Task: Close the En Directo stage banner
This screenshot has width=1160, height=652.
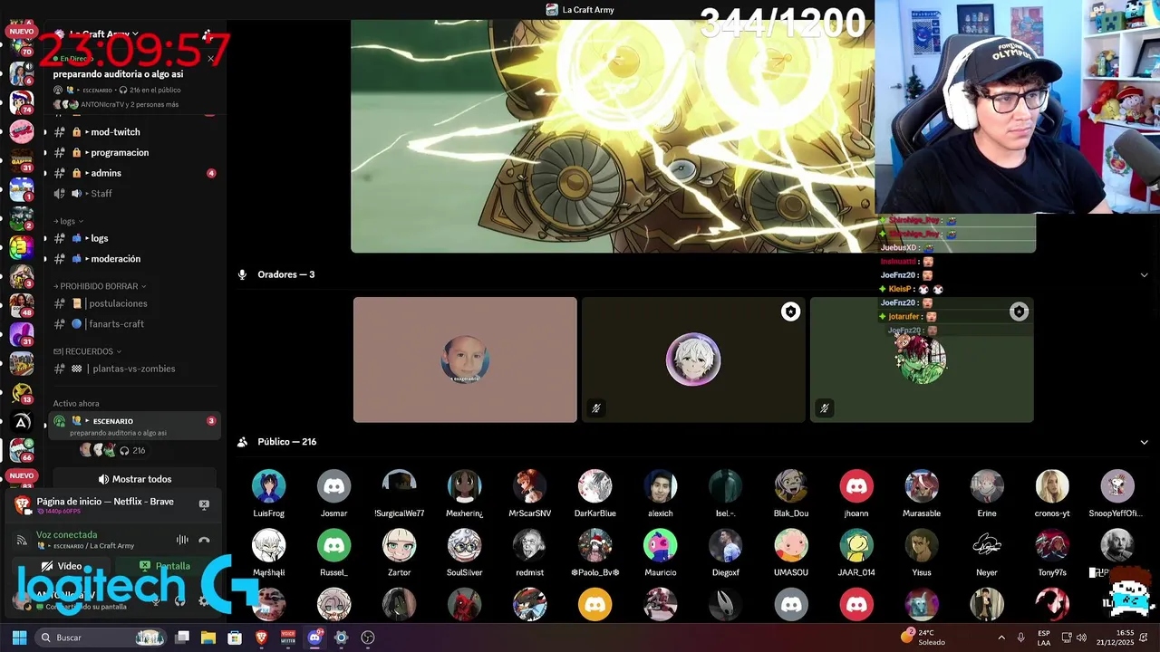Action: [210, 59]
